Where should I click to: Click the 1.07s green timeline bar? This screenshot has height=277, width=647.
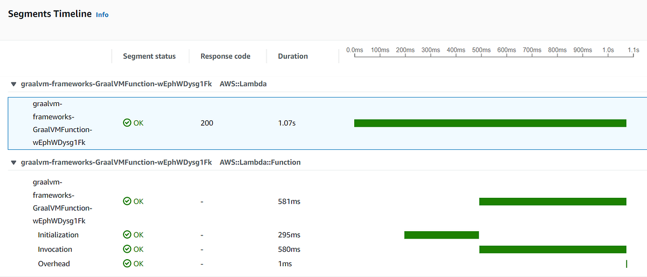pyautogui.click(x=490, y=123)
